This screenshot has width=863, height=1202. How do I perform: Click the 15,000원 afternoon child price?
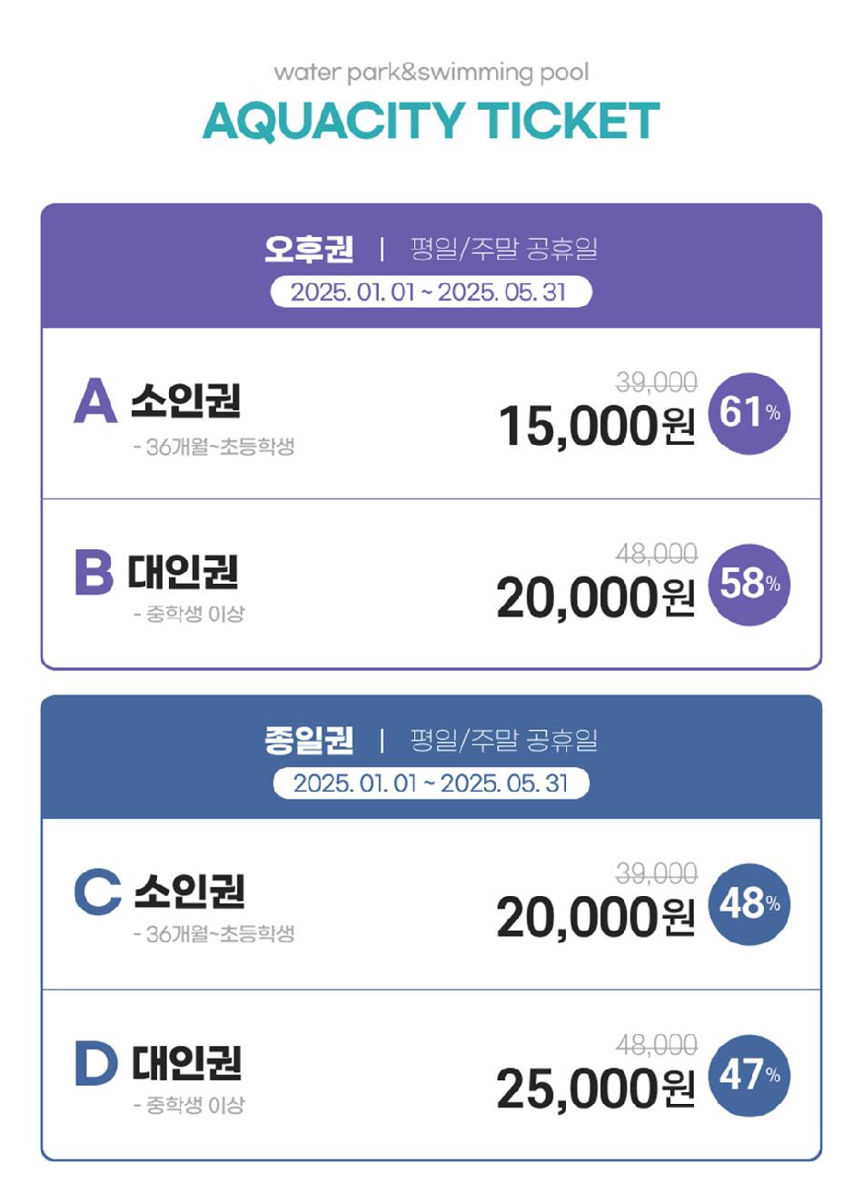tap(597, 426)
